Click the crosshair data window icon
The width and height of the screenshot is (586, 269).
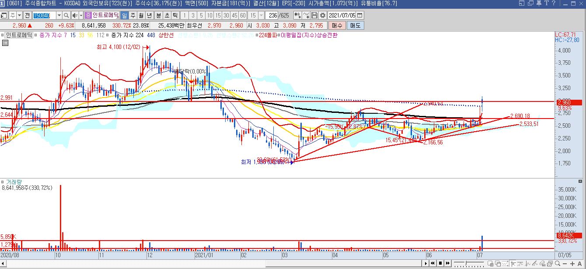click(x=491, y=264)
